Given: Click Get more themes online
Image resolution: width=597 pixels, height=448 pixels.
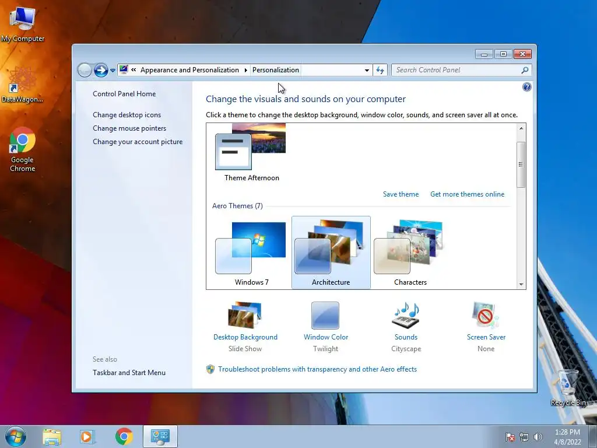Looking at the screenshot, I should tap(467, 194).
